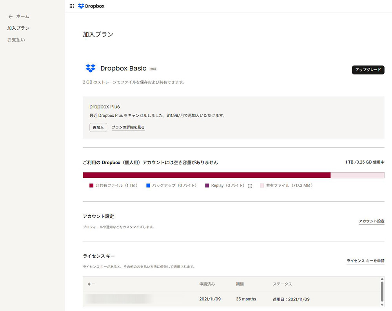Viewport: 392px width, 311px height.
Task: Click the Replay info icon
Action: [x=250, y=186]
